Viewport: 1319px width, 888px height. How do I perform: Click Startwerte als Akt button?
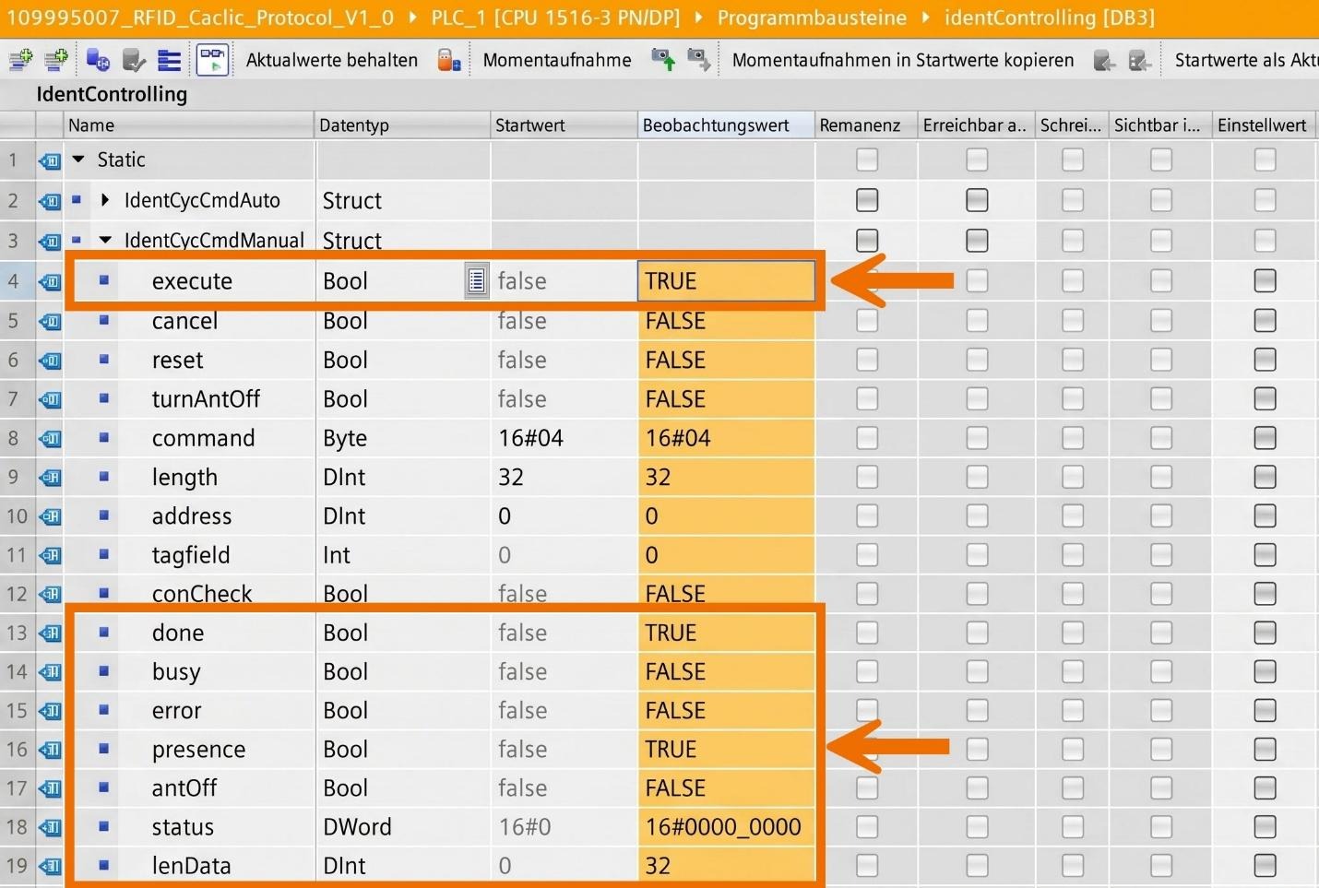coord(1246,60)
